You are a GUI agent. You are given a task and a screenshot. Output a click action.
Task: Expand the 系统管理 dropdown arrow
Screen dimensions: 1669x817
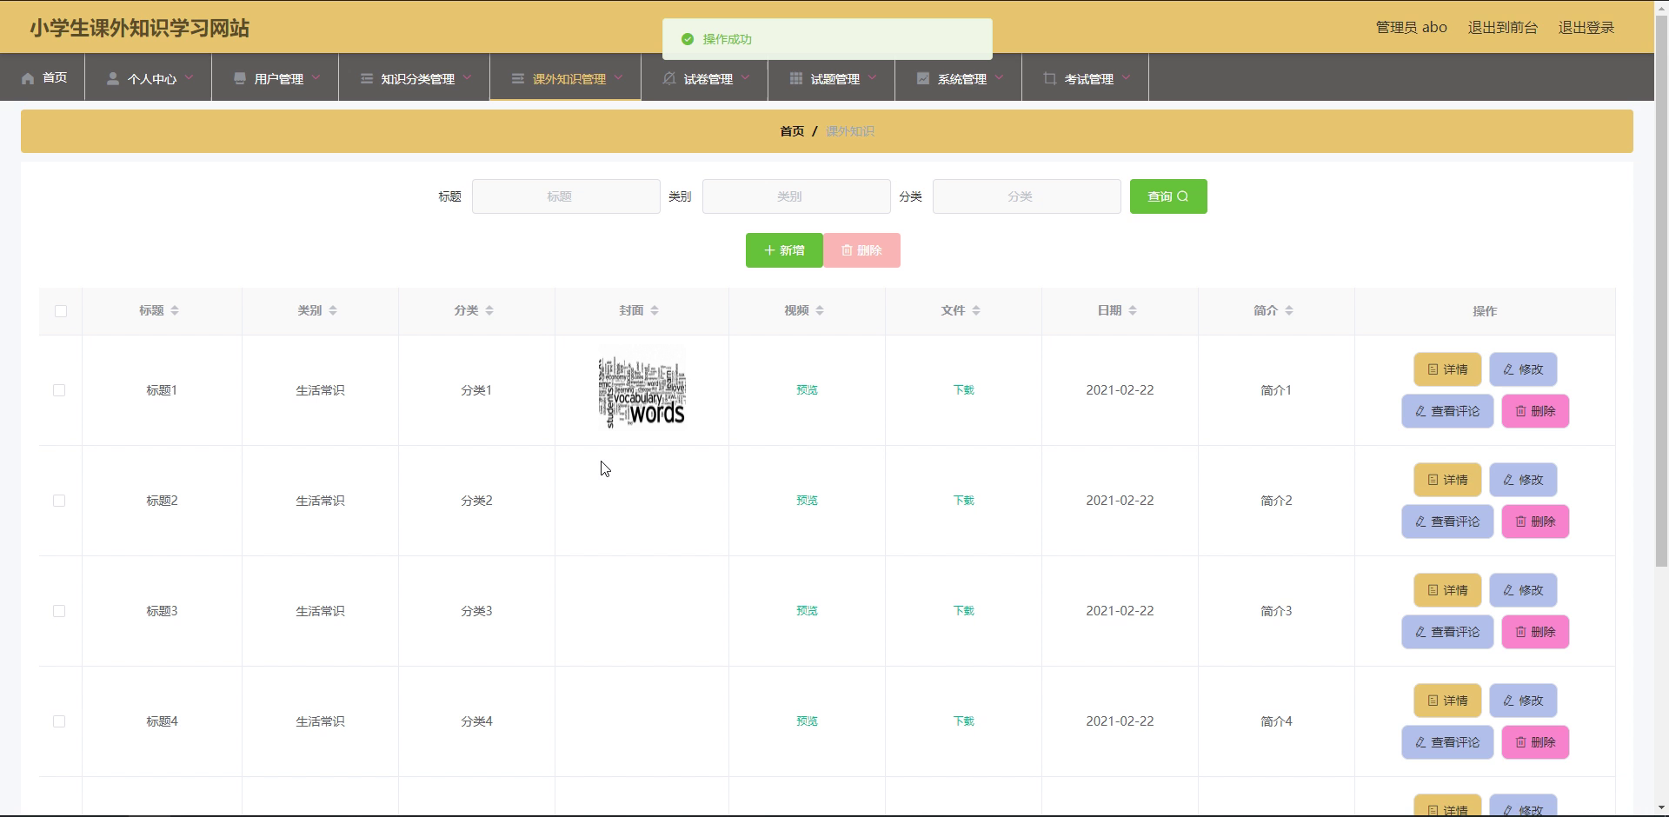point(1000,77)
